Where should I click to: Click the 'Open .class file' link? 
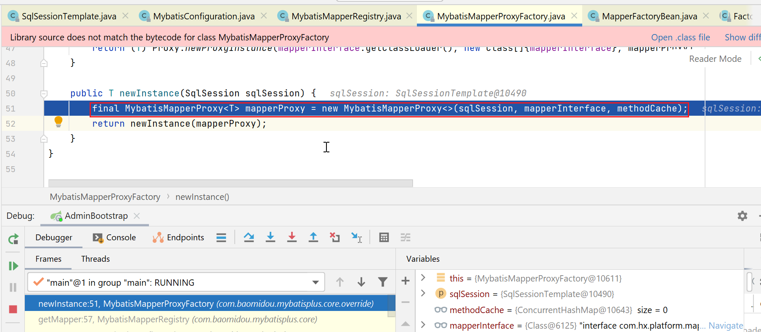coord(680,37)
